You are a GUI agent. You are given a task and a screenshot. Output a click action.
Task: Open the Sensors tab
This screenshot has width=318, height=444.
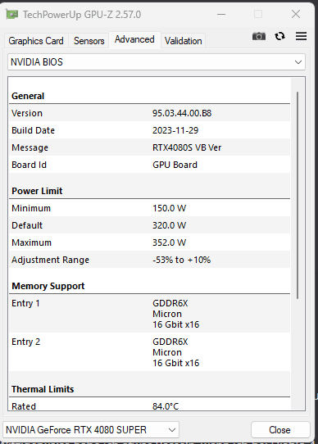coord(89,41)
